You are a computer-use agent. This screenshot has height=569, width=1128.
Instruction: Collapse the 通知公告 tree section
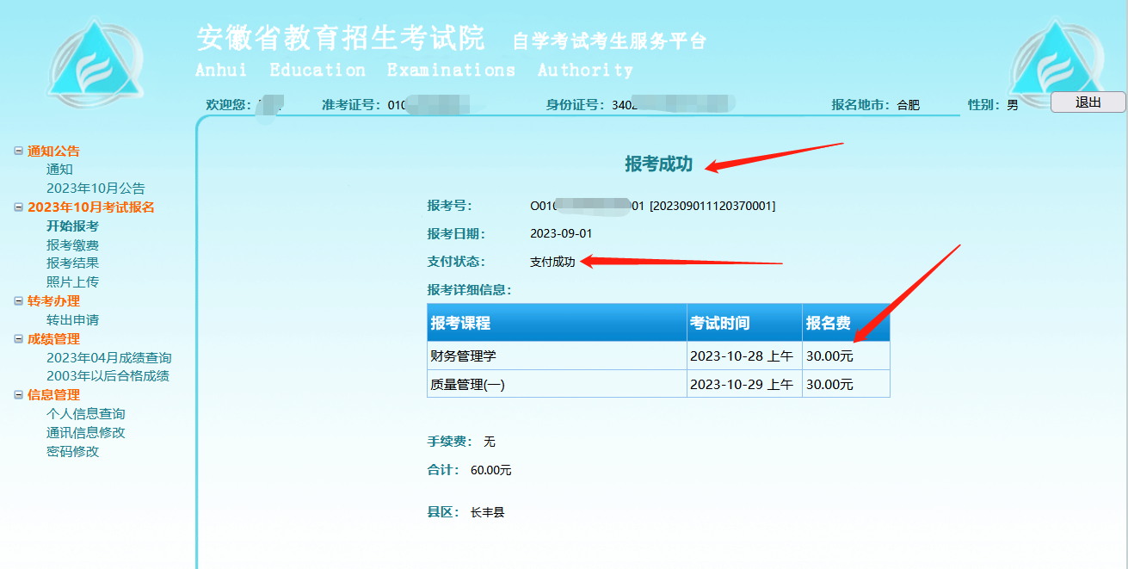[x=19, y=152]
